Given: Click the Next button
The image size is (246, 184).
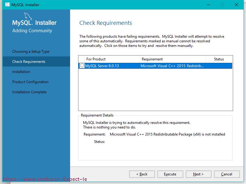Looking at the screenshot, I should [x=198, y=174].
